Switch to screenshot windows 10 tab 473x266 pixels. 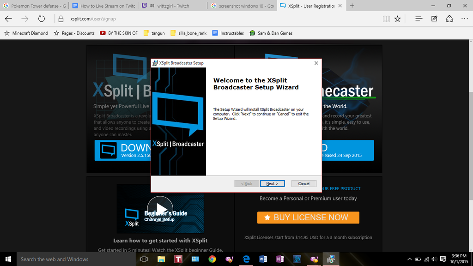(242, 6)
